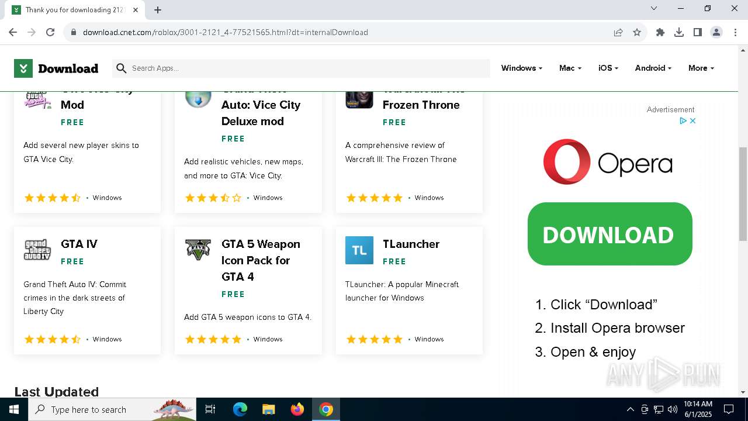Click the search magnifier icon
This screenshot has height=421, width=748.
click(121, 68)
